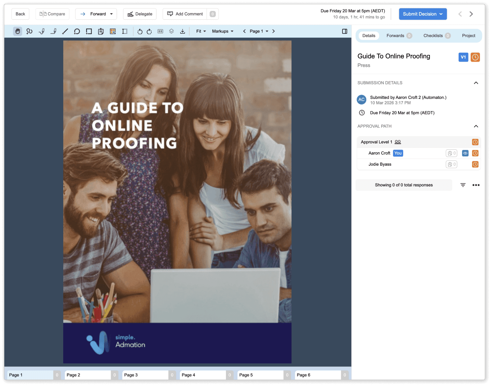Toggle the layers icon in toolbar
Image resolution: width=491 pixels, height=386 pixels.
click(171, 31)
